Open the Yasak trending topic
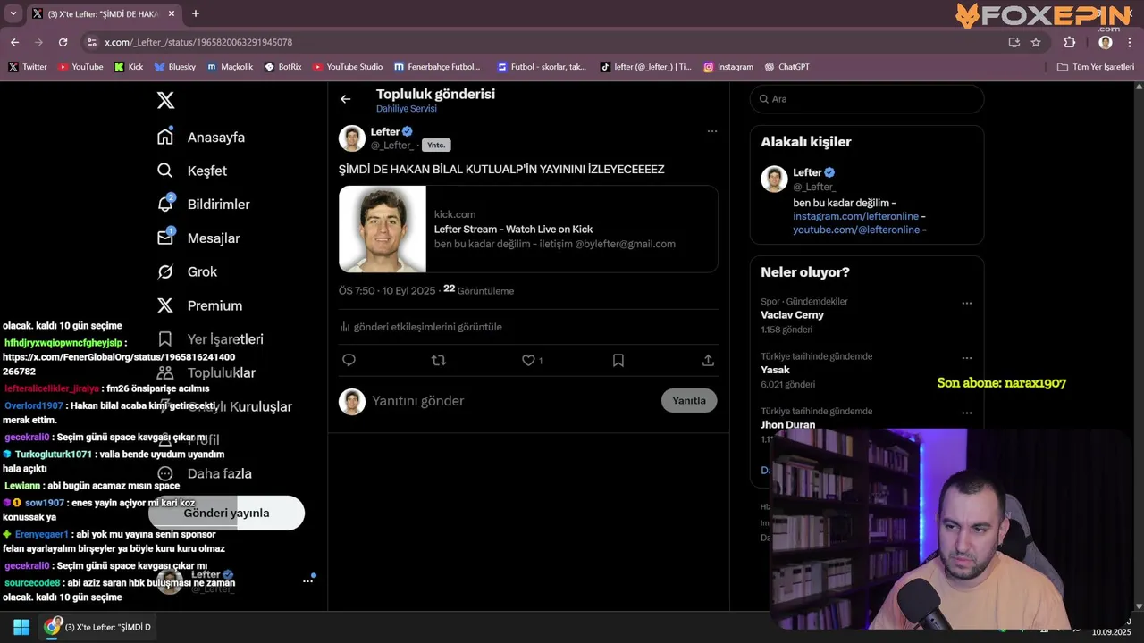 coord(776,370)
